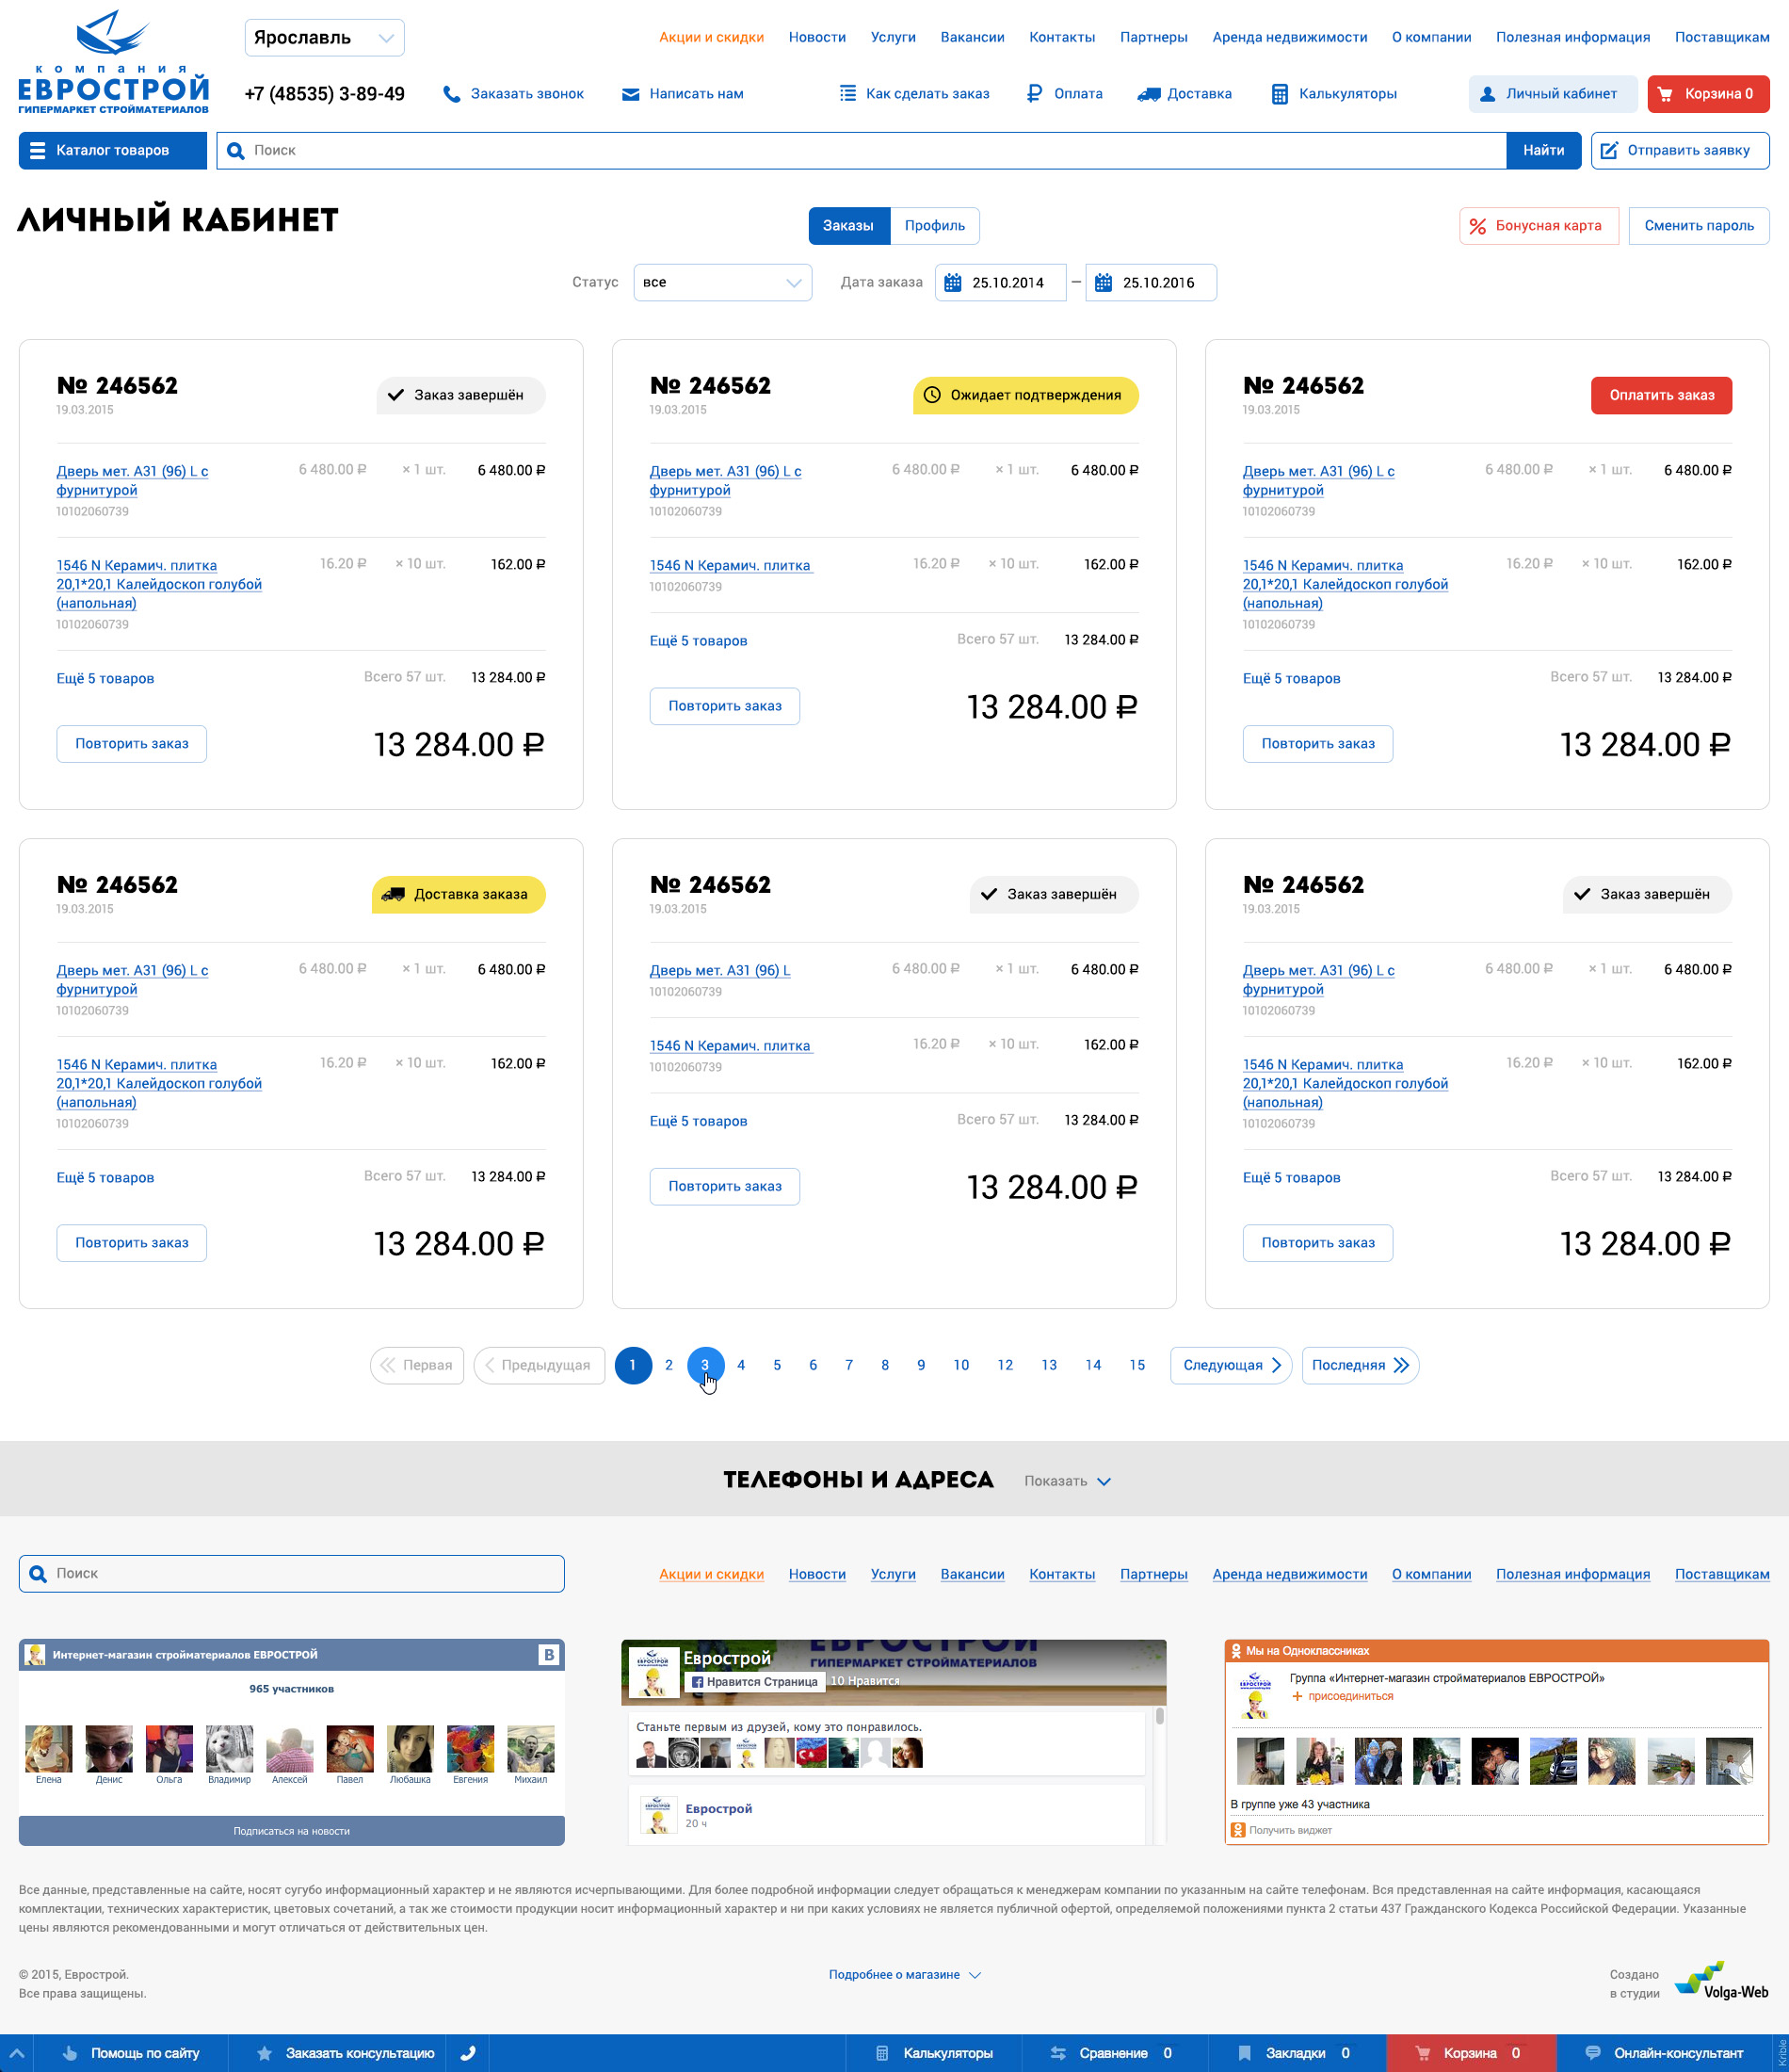Click the magnifier icon in the header search bar

click(x=236, y=151)
